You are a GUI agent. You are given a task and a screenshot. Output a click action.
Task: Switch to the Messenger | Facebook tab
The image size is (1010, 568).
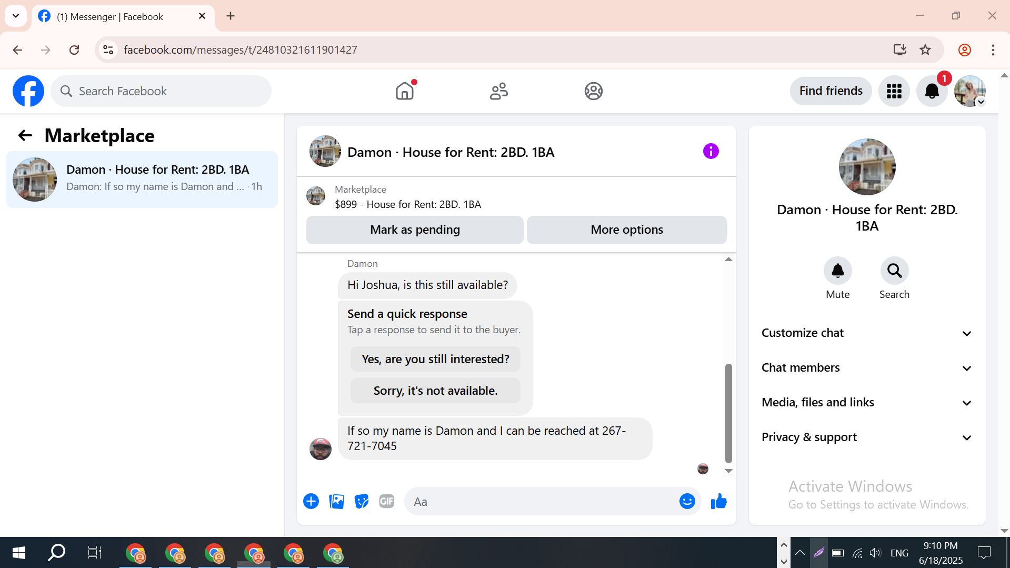click(x=123, y=16)
